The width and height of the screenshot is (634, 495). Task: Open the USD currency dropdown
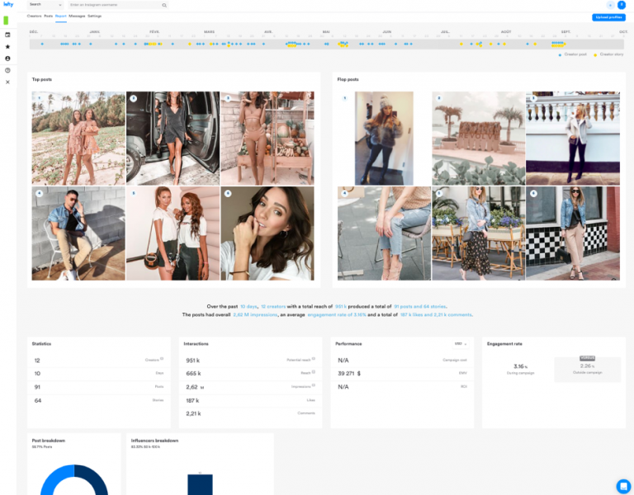tap(461, 344)
